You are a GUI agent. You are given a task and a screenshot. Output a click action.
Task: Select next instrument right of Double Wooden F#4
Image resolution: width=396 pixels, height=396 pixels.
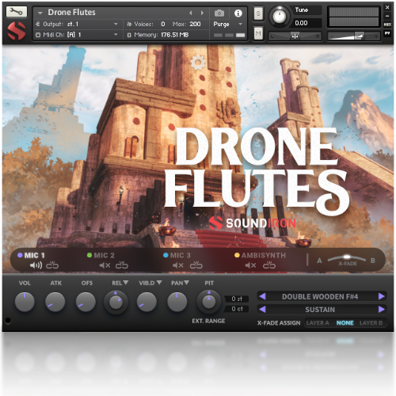coord(382,296)
